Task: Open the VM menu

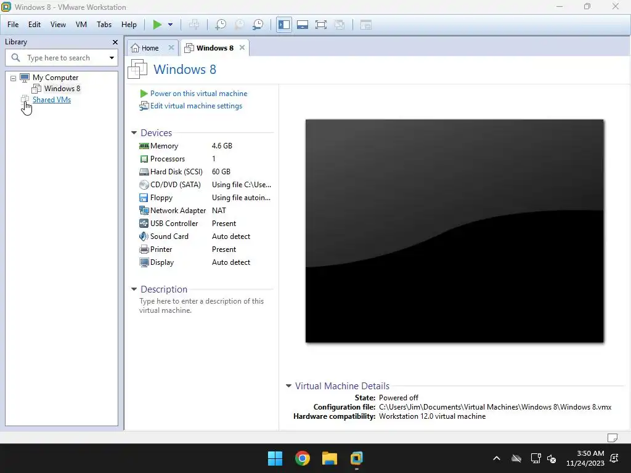Action: click(x=81, y=25)
